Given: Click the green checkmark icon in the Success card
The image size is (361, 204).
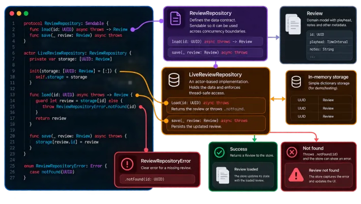Looking at the screenshot, I should [x=219, y=152].
